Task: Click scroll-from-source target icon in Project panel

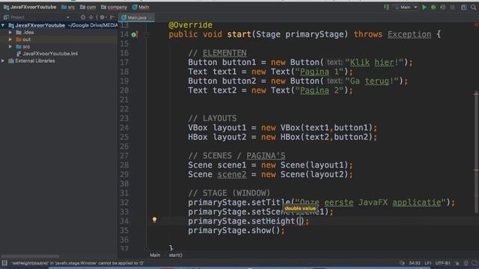Action: point(83,17)
